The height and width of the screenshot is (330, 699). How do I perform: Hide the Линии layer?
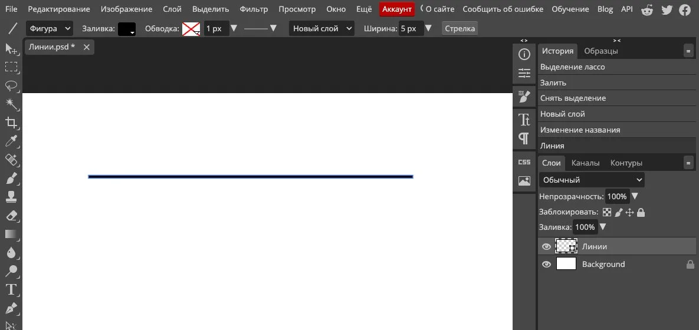pos(546,247)
